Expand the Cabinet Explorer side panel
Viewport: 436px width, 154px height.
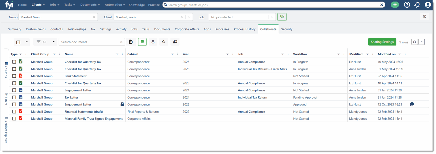coord(6,130)
